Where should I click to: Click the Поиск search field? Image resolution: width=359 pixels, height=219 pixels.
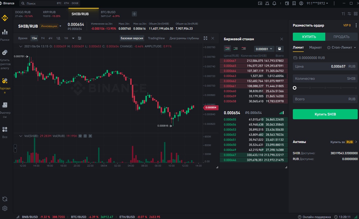coord(50,4)
